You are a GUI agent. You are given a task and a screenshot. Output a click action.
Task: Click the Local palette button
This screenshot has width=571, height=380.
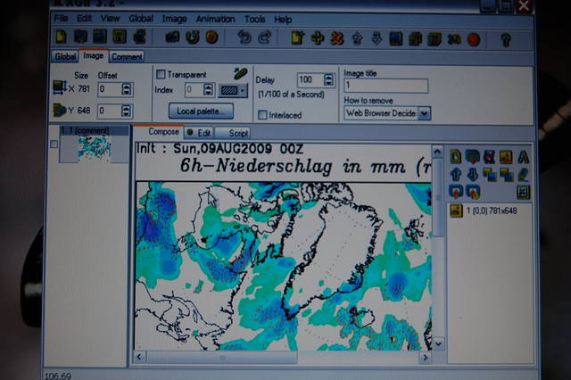coord(204,112)
